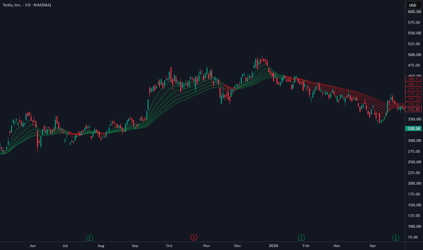Open the USD currency selector
This screenshot has width=423, height=250.
[413, 5]
